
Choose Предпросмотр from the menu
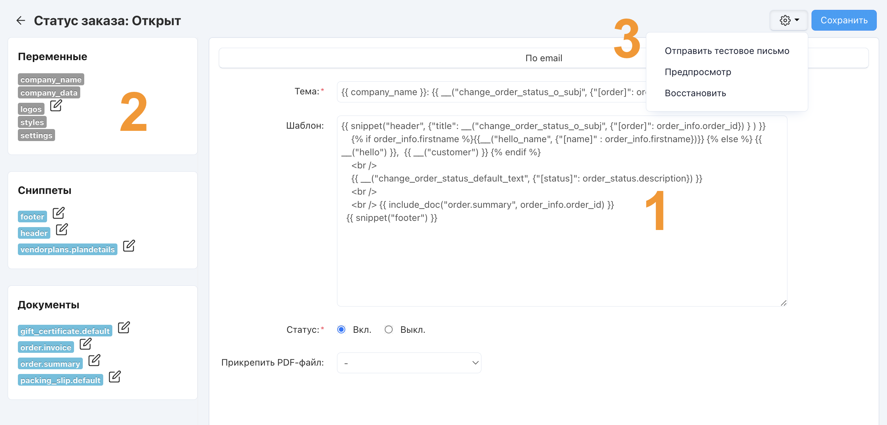click(698, 72)
